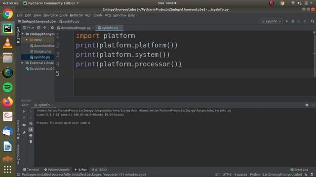Print the run output using the printer icon
The width and height of the screenshot is (316, 177).
pyautogui.click(x=31, y=136)
